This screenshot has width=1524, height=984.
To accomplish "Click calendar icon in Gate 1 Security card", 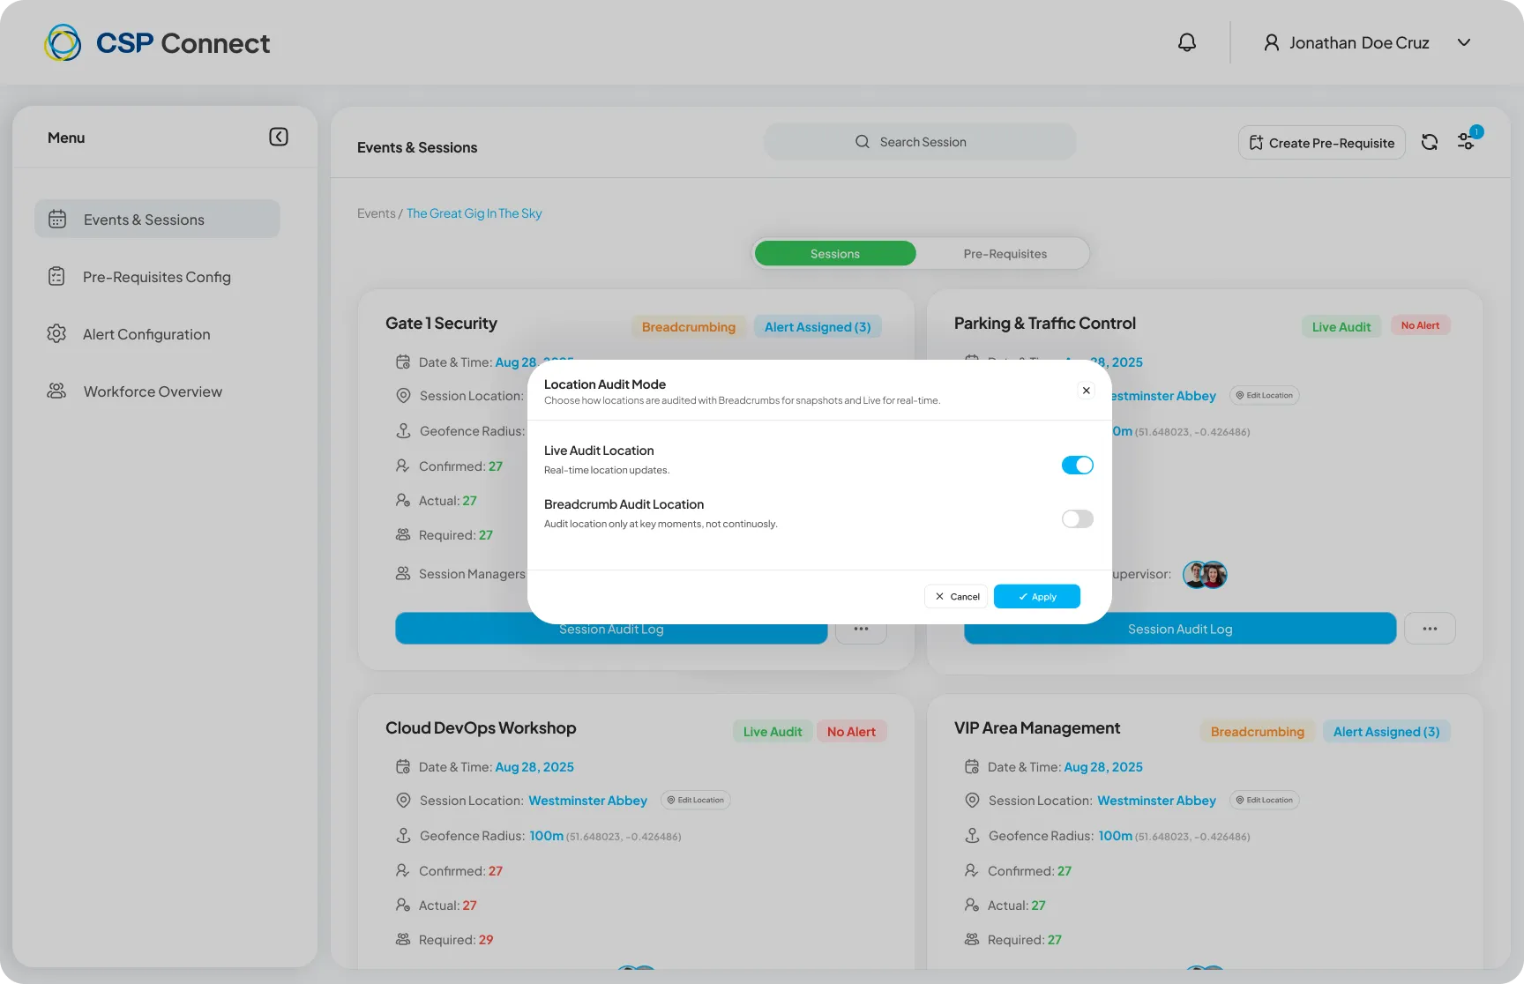I will point(403,362).
